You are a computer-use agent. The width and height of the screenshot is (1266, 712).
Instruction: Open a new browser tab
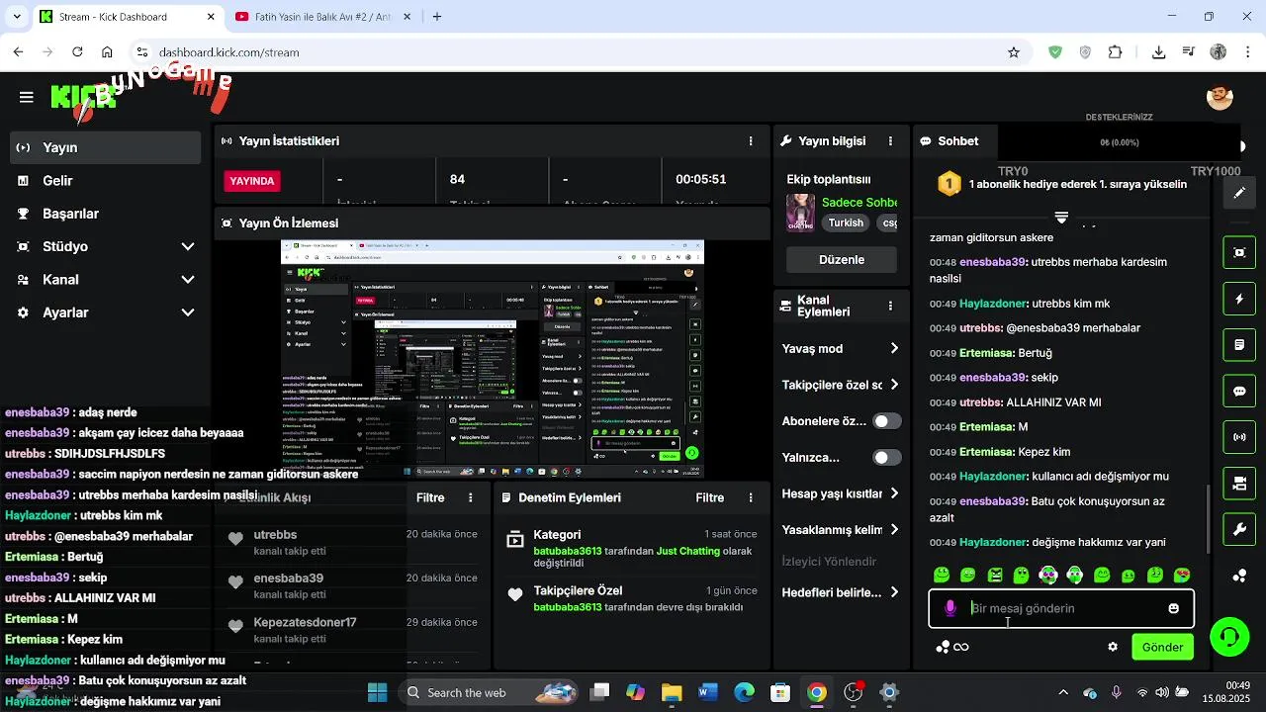pos(437,17)
